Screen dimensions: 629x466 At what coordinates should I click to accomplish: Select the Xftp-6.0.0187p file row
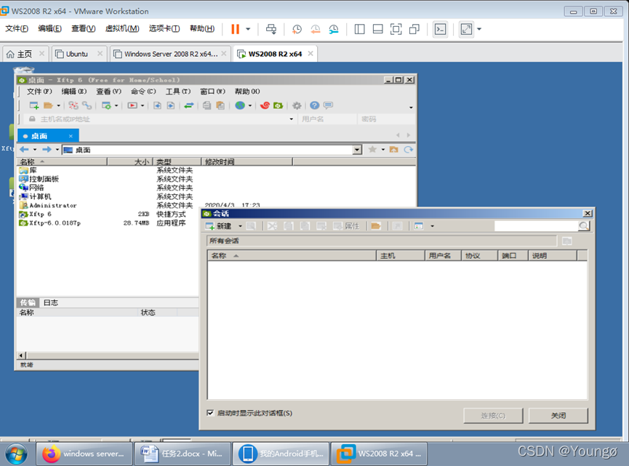tap(108, 223)
